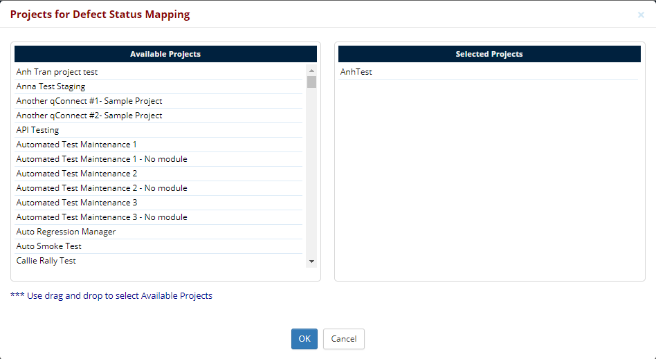Choose Another qConnect #2- Sample Project
Image resolution: width=656 pixels, height=359 pixels.
89,116
